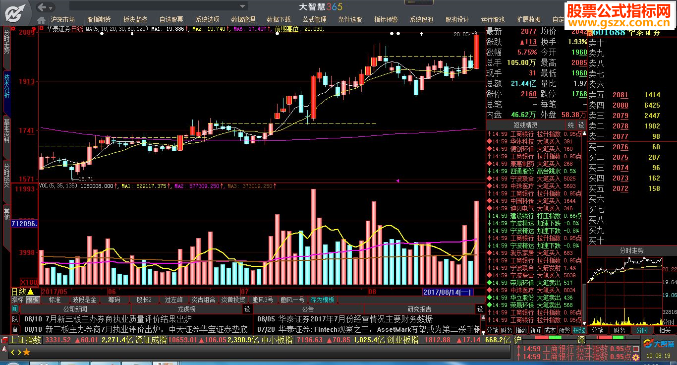Toggle the 模板 button in template bar
This screenshot has height=365, width=677.
[x=33, y=300]
